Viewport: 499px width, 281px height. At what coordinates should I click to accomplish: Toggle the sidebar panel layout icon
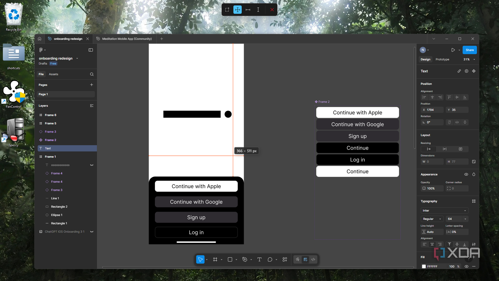coord(91,50)
